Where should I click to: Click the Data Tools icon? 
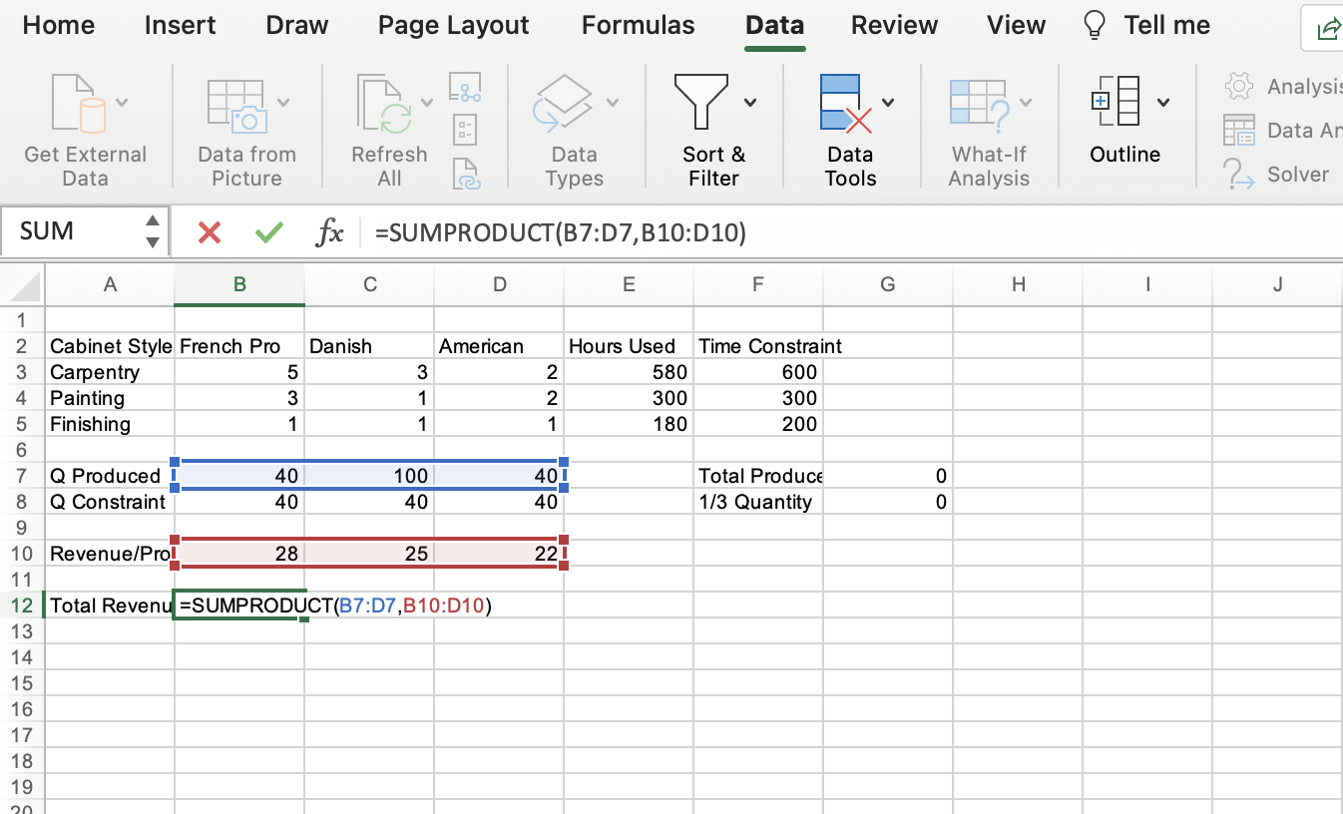click(846, 103)
